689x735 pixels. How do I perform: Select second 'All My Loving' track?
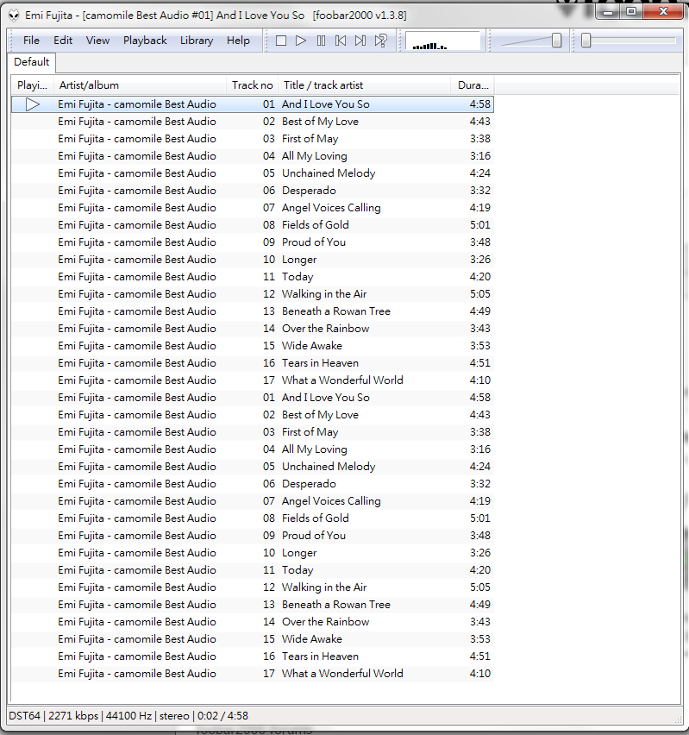pos(253,449)
